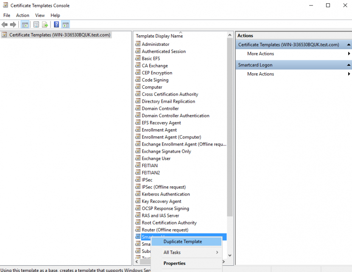Expand the All Tasks submenu arrow
Screen dimensions: 352x272
[x=218, y=252]
